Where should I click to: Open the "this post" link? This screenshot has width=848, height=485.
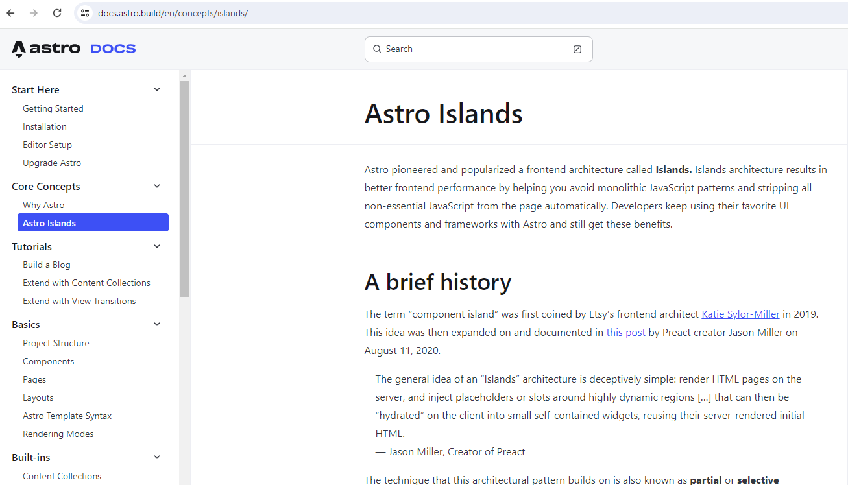[x=625, y=332]
